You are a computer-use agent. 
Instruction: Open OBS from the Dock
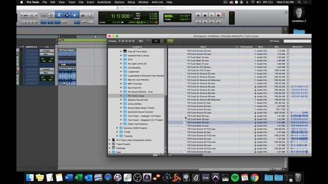(x=137, y=177)
